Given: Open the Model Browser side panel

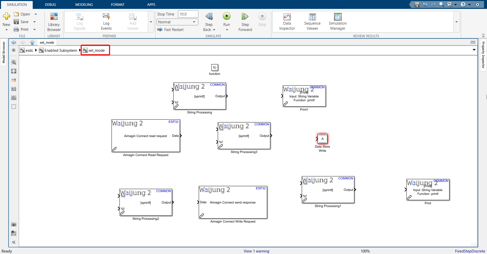Looking at the screenshot, I should tap(4, 52).
